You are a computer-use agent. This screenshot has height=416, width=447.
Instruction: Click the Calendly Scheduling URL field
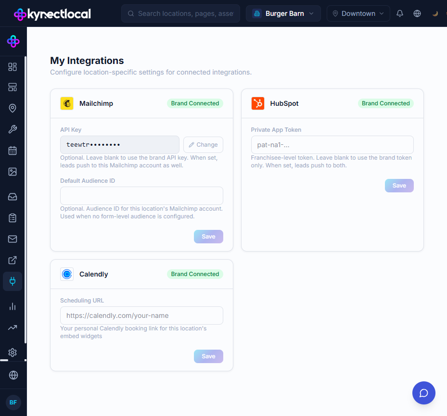(x=141, y=315)
